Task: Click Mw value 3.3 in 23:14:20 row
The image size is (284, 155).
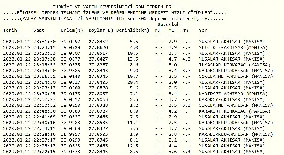Action: (x=186, y=71)
